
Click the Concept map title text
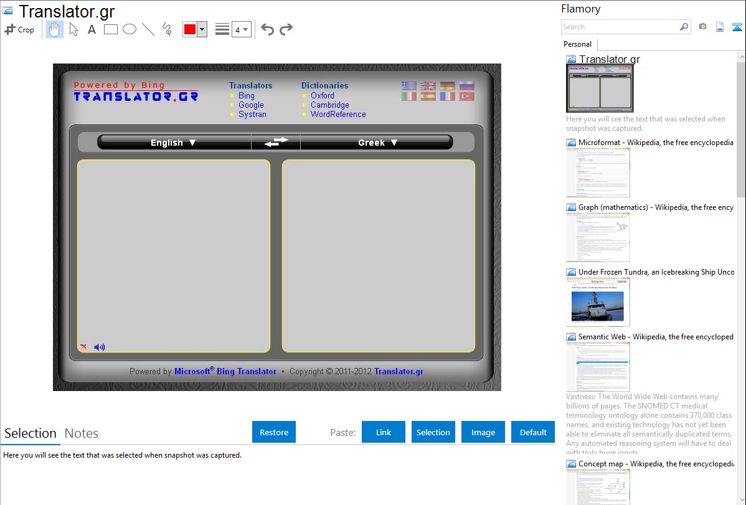pyautogui.click(x=656, y=463)
